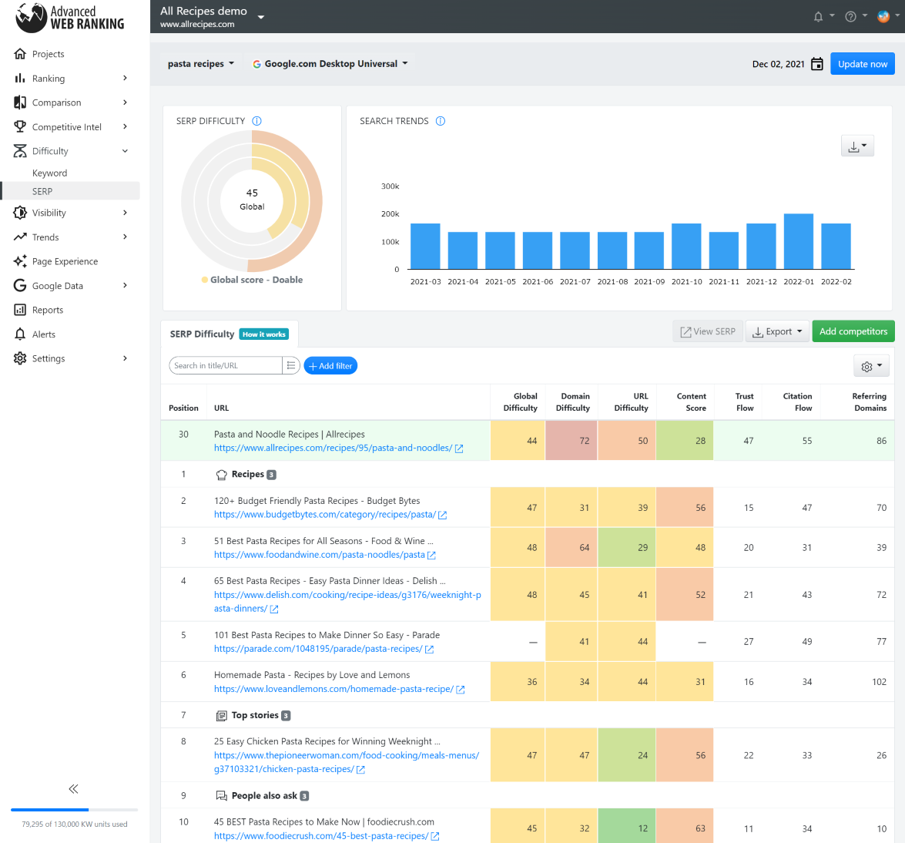The width and height of the screenshot is (905, 843).
Task: Open table settings gear icon
Action: (x=871, y=366)
